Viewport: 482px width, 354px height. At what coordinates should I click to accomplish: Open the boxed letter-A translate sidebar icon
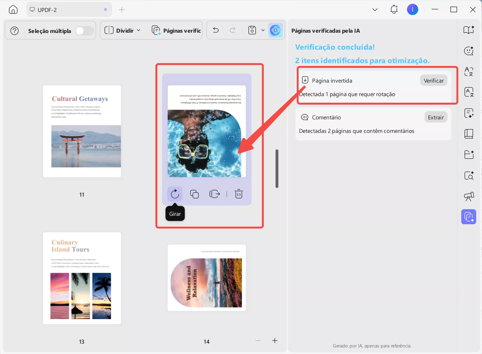tap(469, 92)
